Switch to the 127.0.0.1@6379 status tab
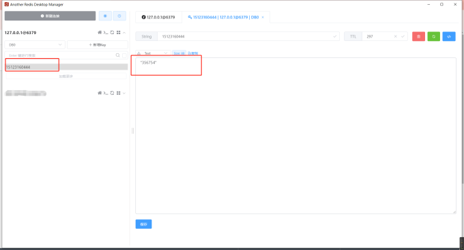This screenshot has height=250, width=464. 158,17
